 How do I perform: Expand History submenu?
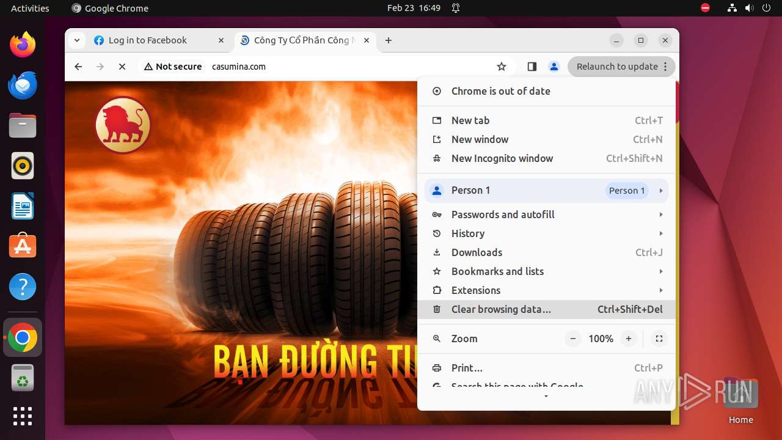[x=546, y=233]
